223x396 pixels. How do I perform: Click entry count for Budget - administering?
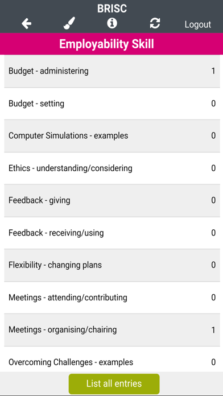tap(213, 71)
